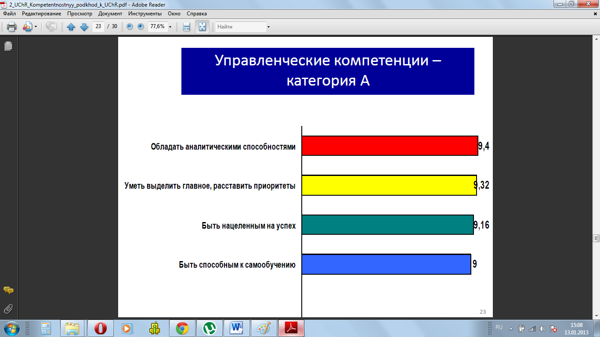600x337 pixels.
Task: Click the Action Center flag tray icon
Action: coord(554,328)
